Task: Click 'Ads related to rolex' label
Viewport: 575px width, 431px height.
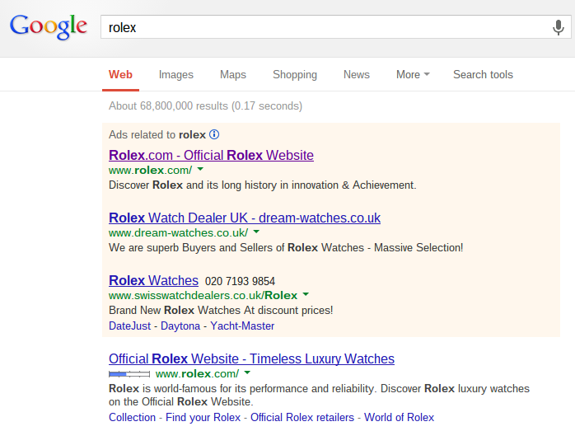Action: point(157,134)
